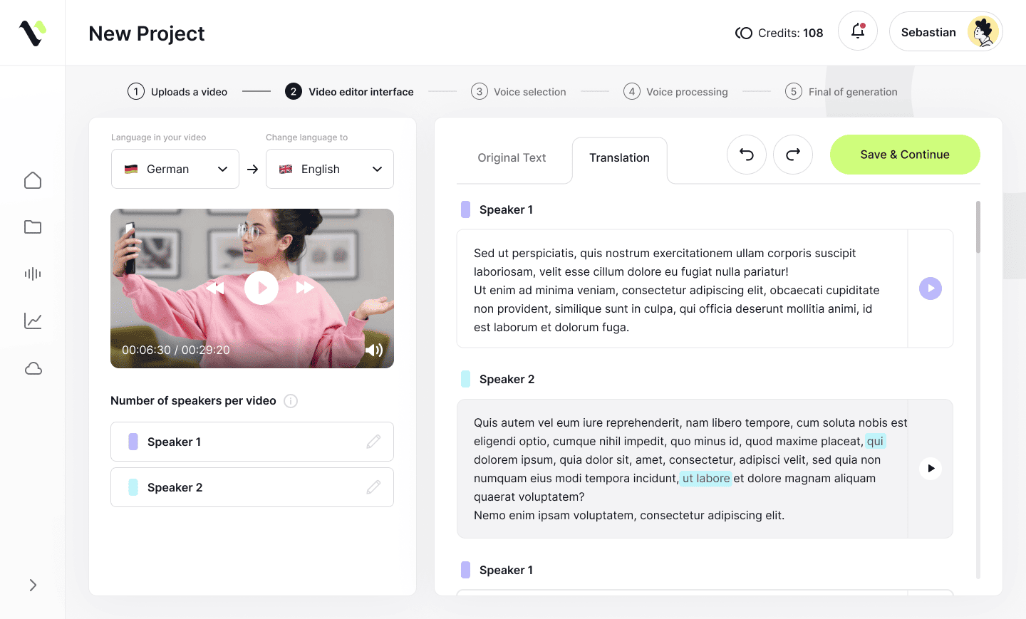The width and height of the screenshot is (1026, 619).
Task: Click Save & Continue
Action: coord(905,155)
